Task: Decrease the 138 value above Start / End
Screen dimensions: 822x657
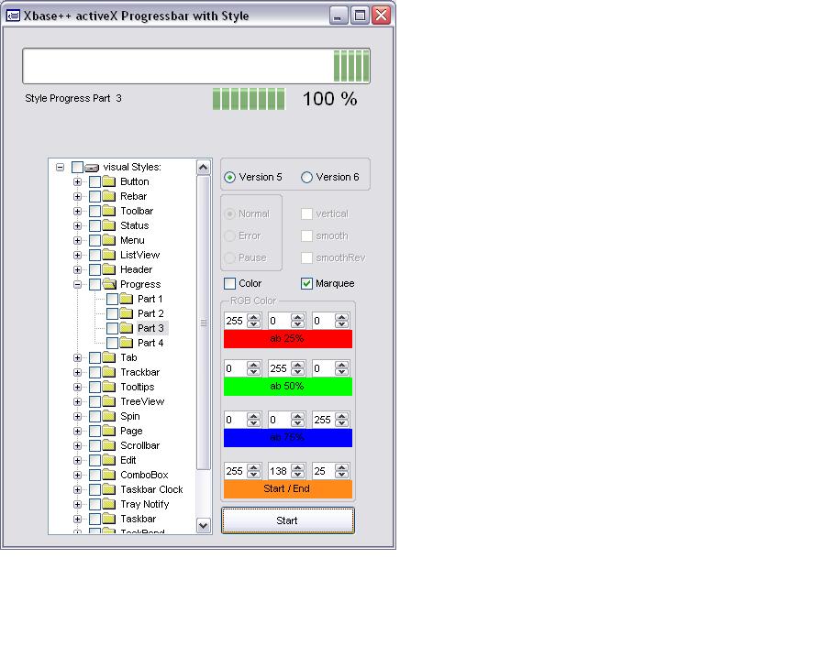Action: [x=298, y=475]
